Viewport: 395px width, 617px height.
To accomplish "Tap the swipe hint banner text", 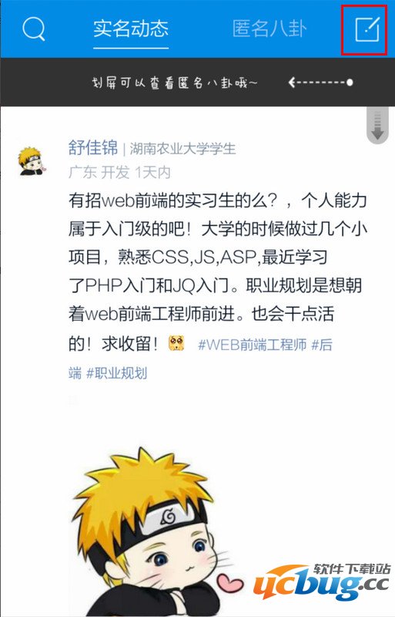I will [175, 83].
